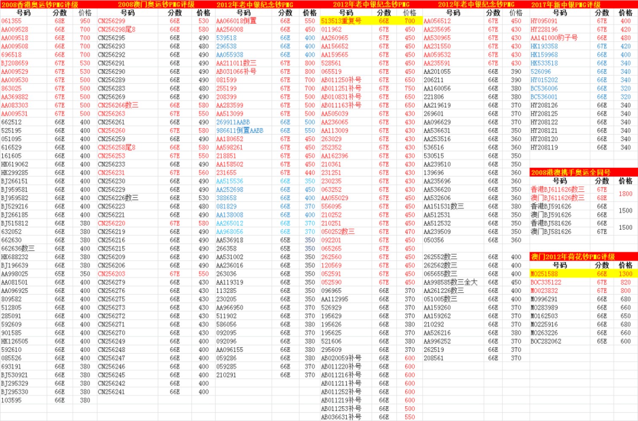Select the AA066018倒置 cell
This screenshot has height=421, width=638.
(236, 21)
